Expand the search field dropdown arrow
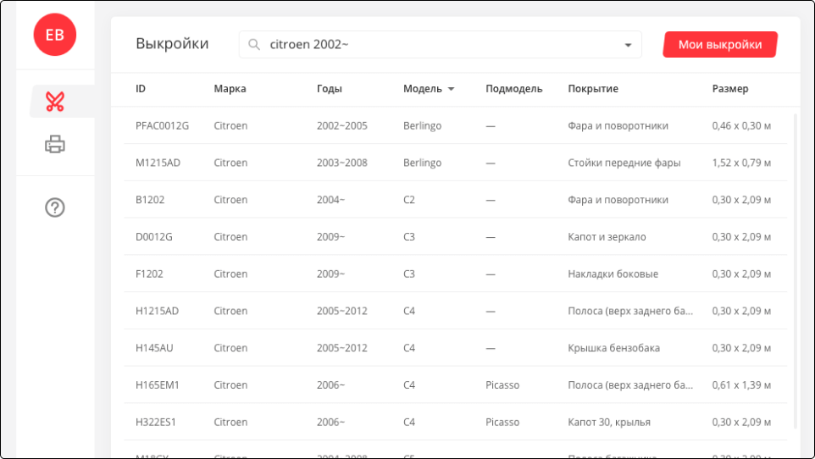Viewport: 815px width, 459px height. pos(628,45)
